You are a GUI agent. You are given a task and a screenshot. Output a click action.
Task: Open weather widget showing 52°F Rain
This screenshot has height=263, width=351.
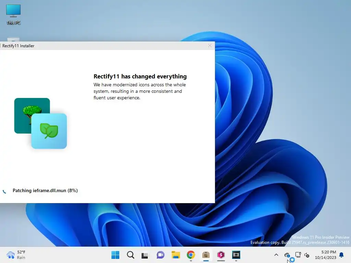point(16,255)
